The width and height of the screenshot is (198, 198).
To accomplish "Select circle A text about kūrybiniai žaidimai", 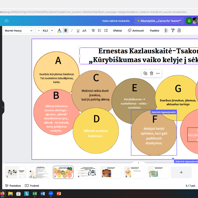I will pyautogui.click(x=57, y=78).
